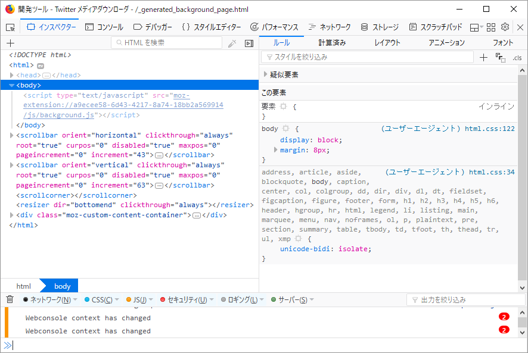528x353 pixels.
Task: Switch to the Rules tab
Action: (x=281, y=43)
